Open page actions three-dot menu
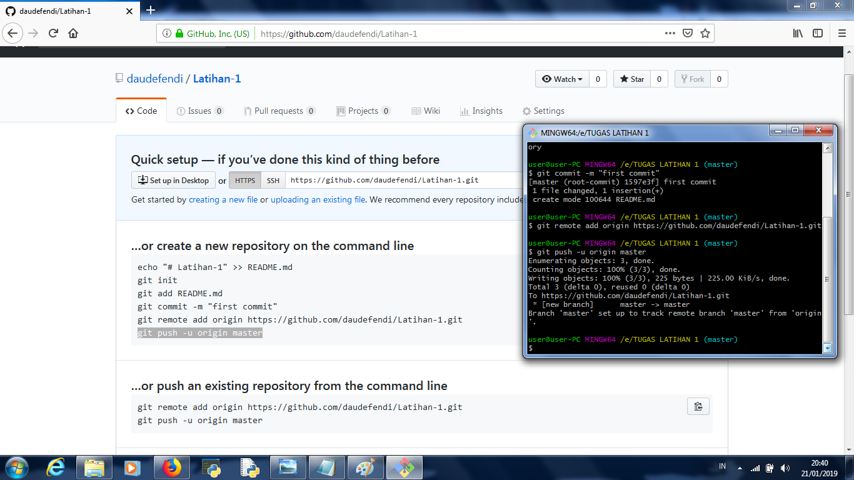Screen dimensions: 854x480 click(x=670, y=33)
